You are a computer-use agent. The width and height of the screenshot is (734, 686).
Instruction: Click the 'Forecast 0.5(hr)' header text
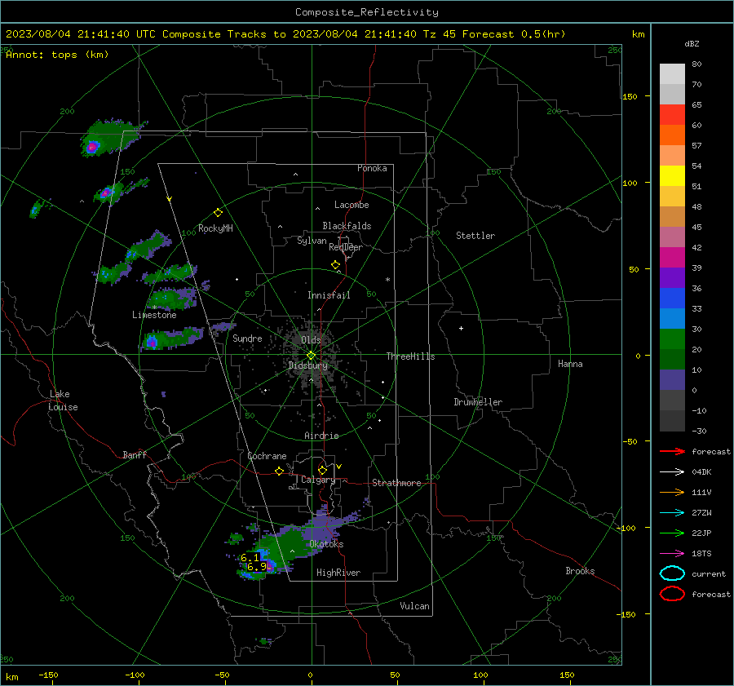tap(514, 34)
